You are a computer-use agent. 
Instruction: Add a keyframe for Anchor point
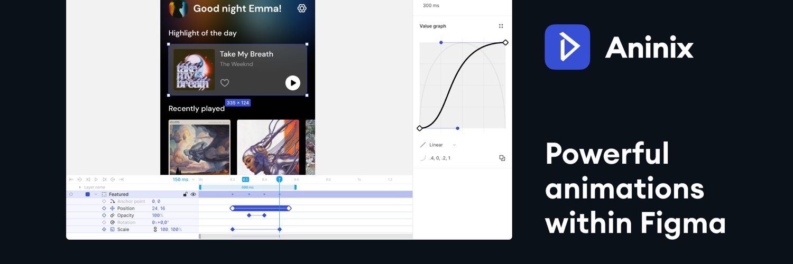[x=104, y=201]
